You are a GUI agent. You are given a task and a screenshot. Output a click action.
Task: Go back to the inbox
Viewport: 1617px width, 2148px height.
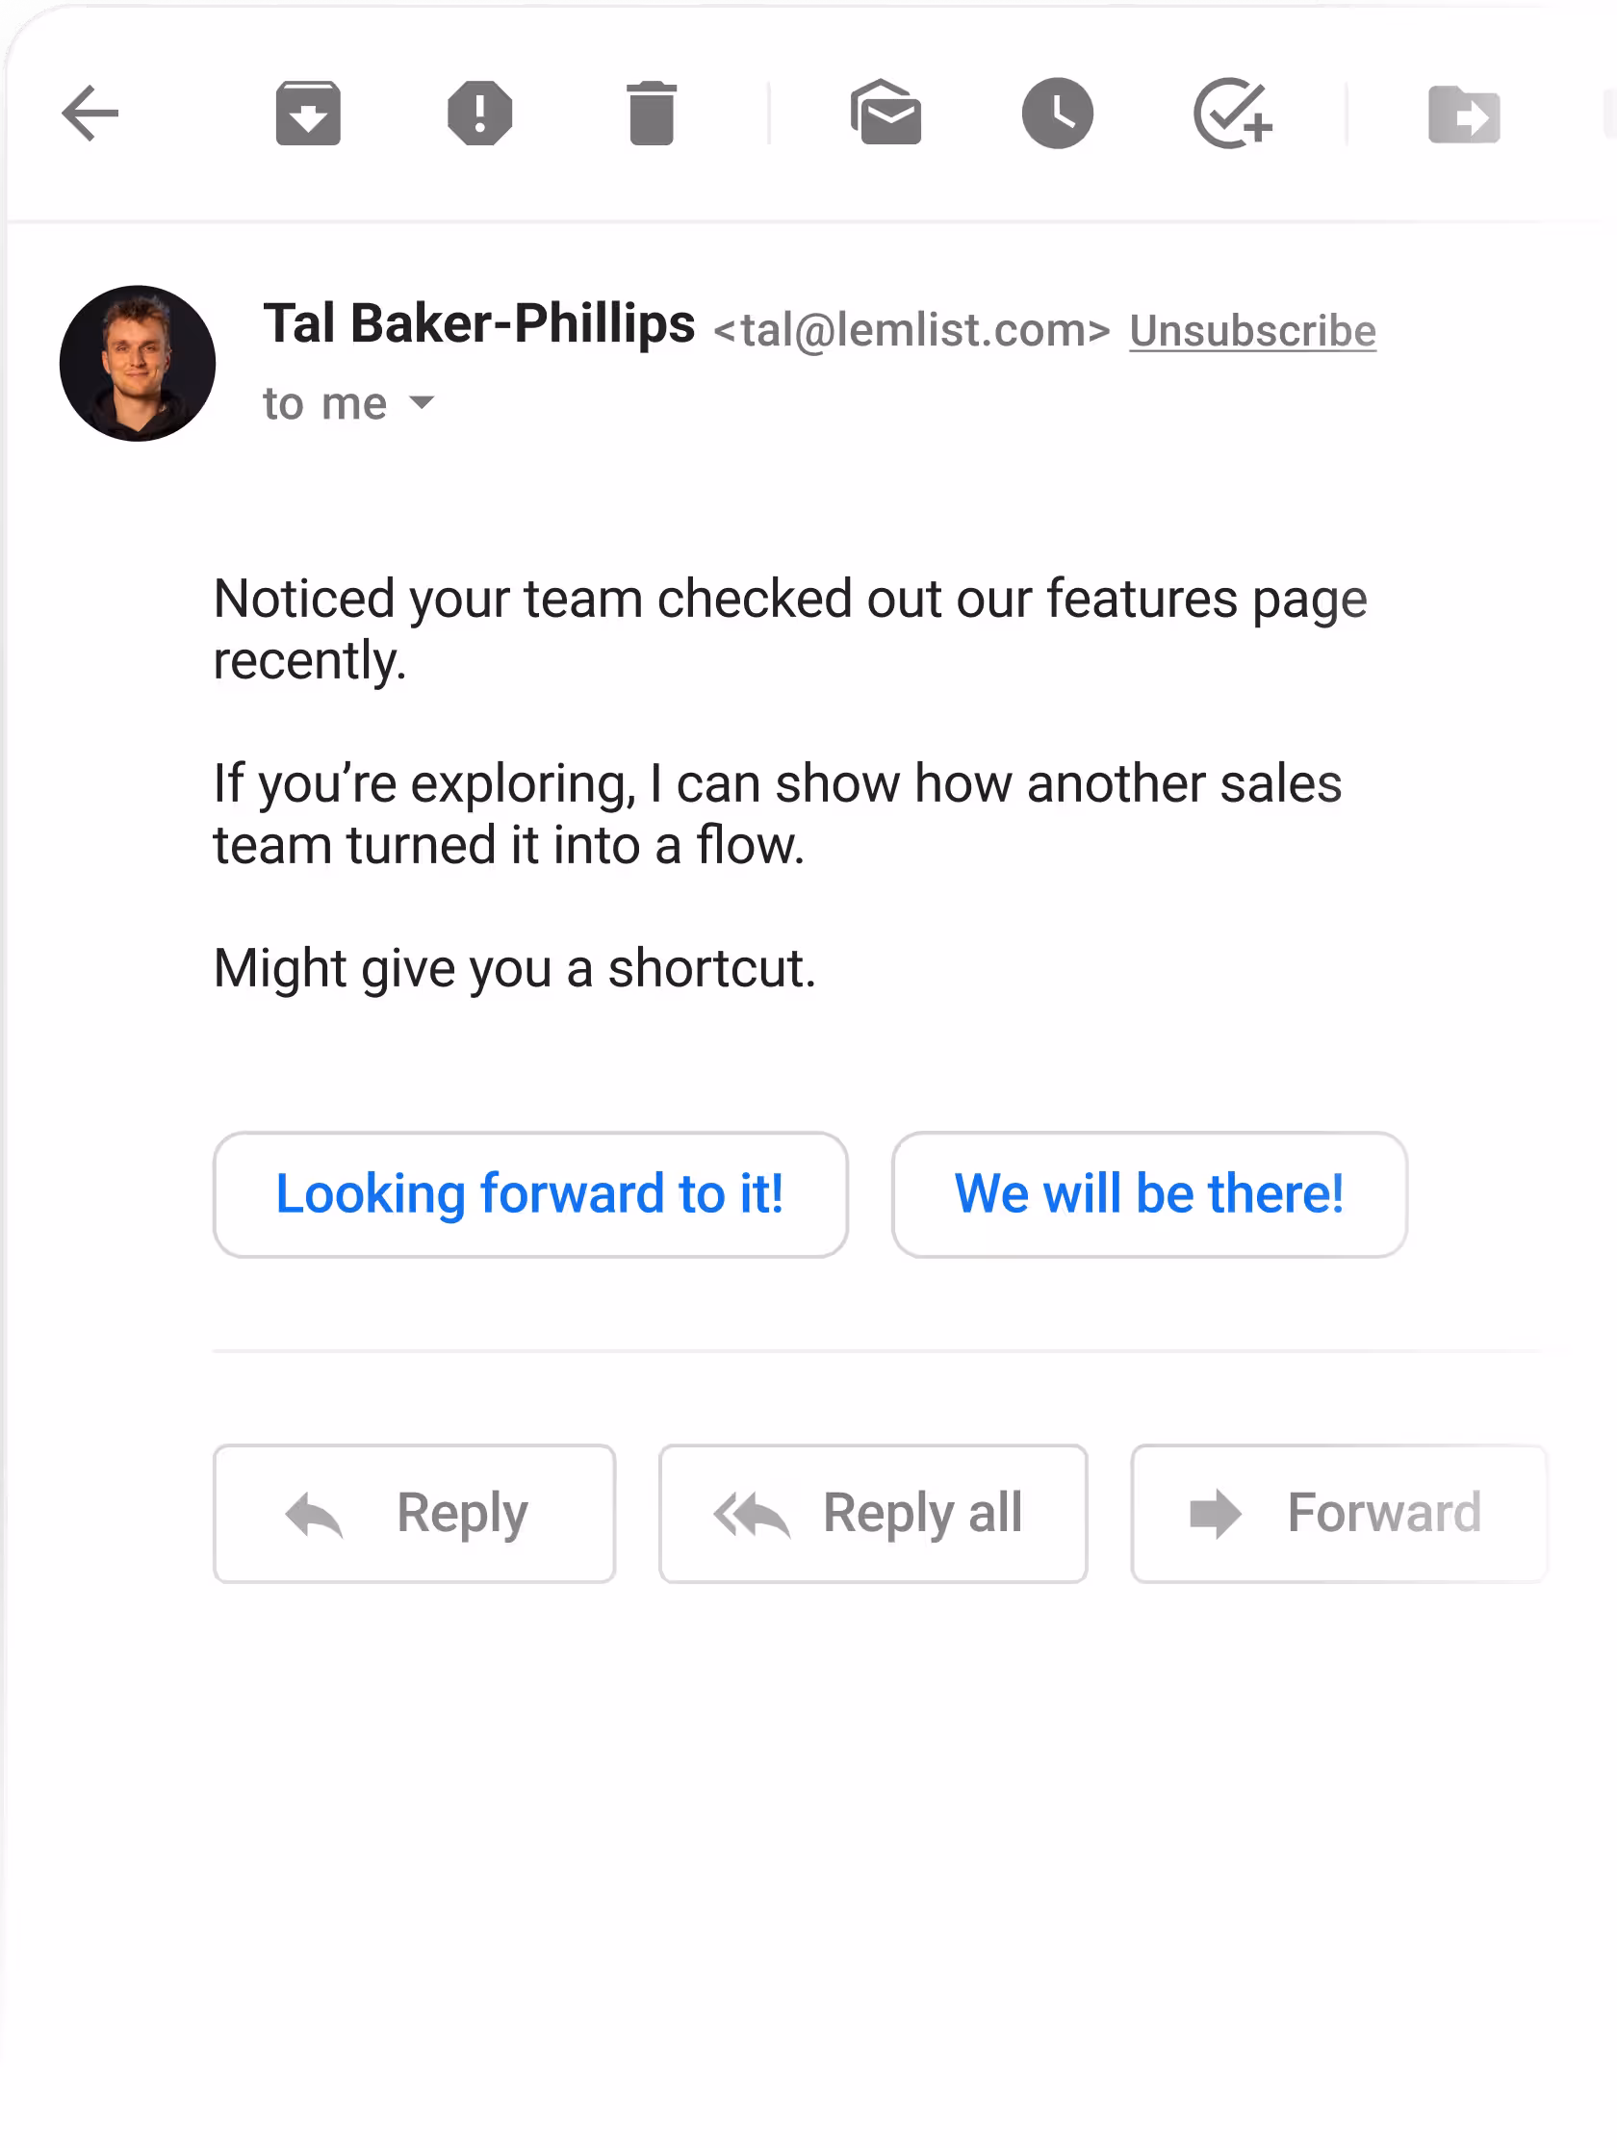pyautogui.click(x=90, y=114)
